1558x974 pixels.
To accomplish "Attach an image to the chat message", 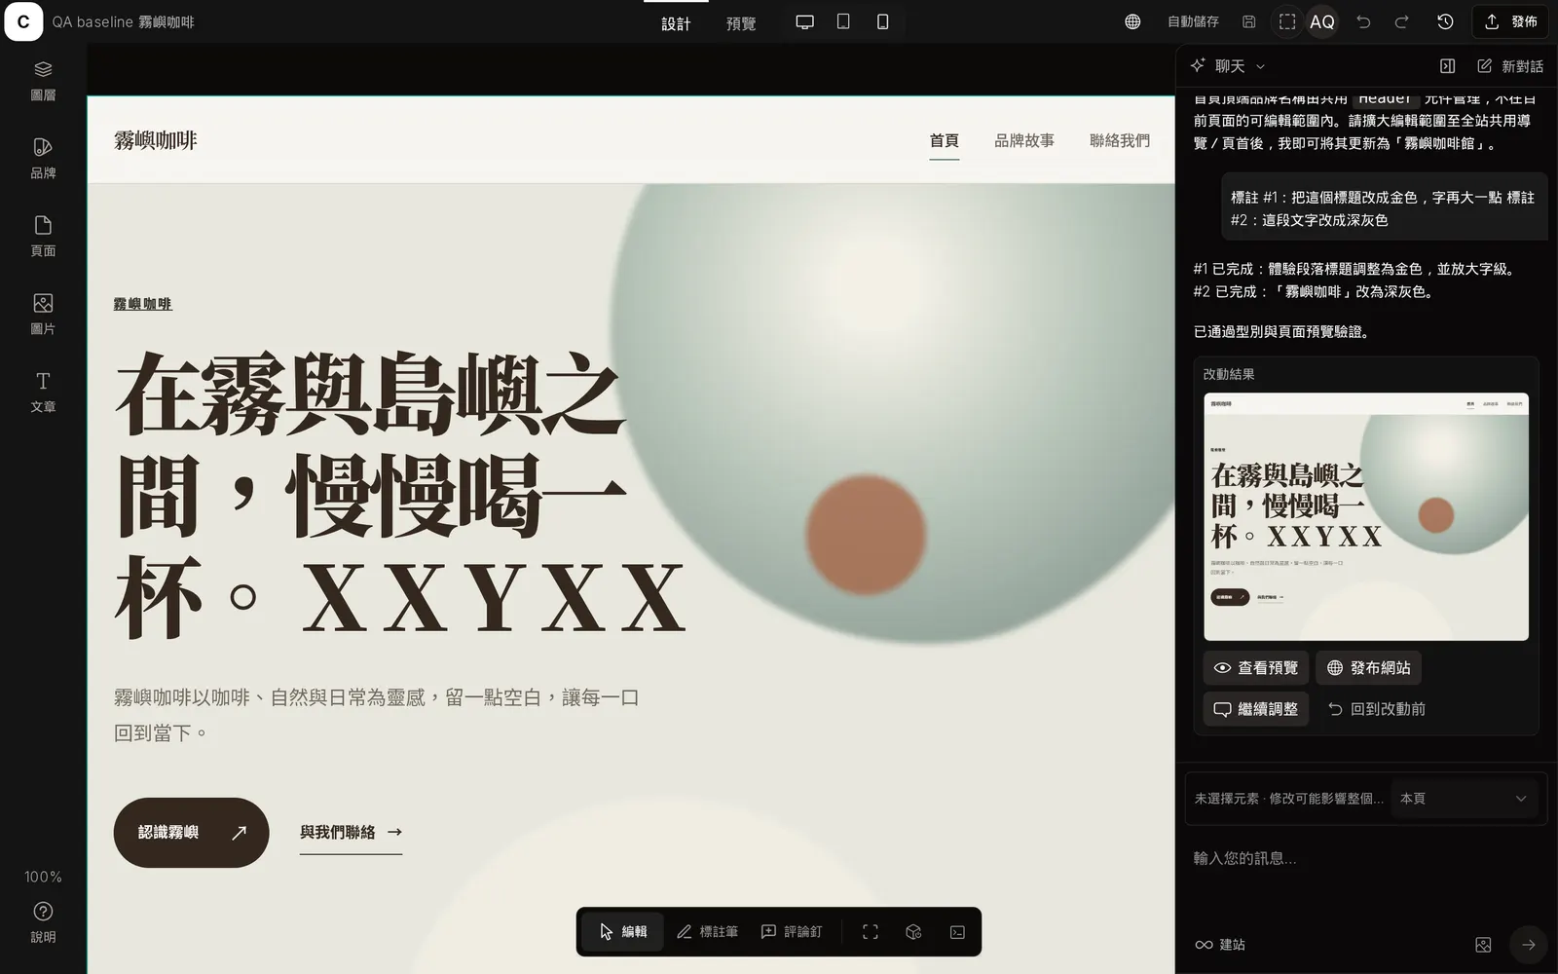I will coord(1483,945).
